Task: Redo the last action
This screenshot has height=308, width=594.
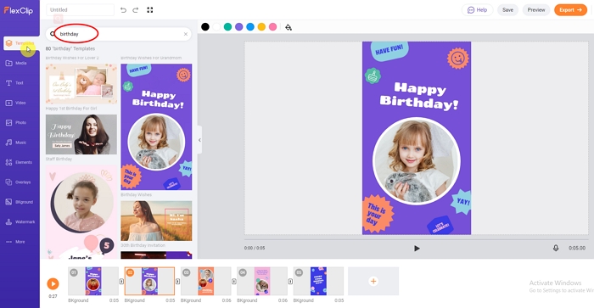Action: click(135, 10)
